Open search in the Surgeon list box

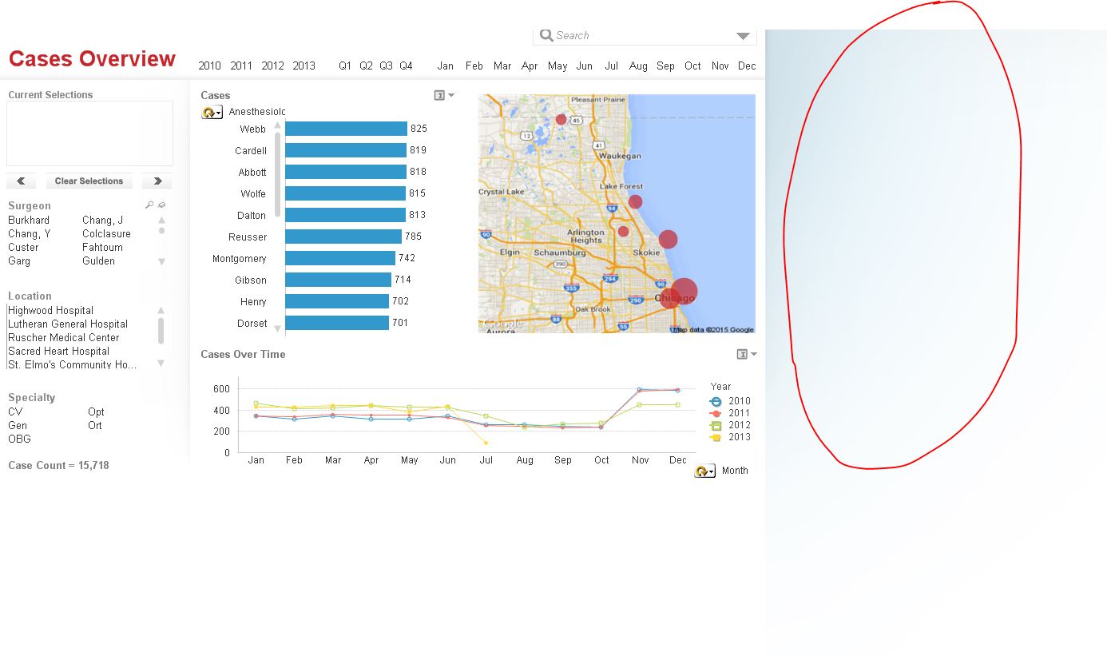pyautogui.click(x=149, y=205)
